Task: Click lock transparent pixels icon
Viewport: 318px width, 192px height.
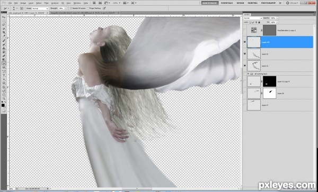Action: pos(251,22)
